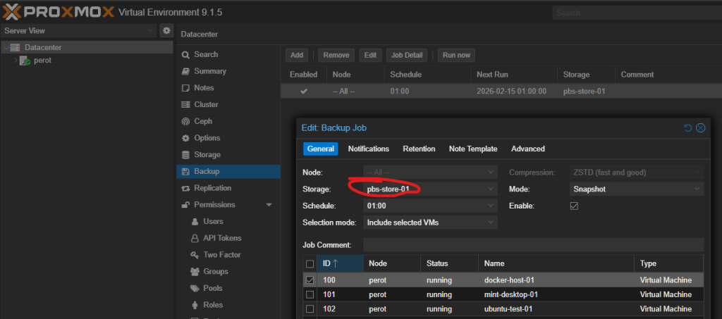The height and width of the screenshot is (319, 722).
Task: Click the Storage database icon in sidebar
Action: [x=185, y=155]
